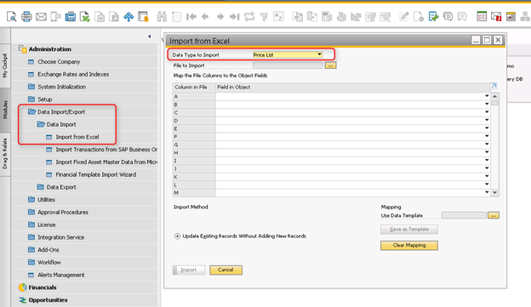This screenshot has height=307, width=531.
Task: Browse for a Use Data Template file
Action: [494, 215]
